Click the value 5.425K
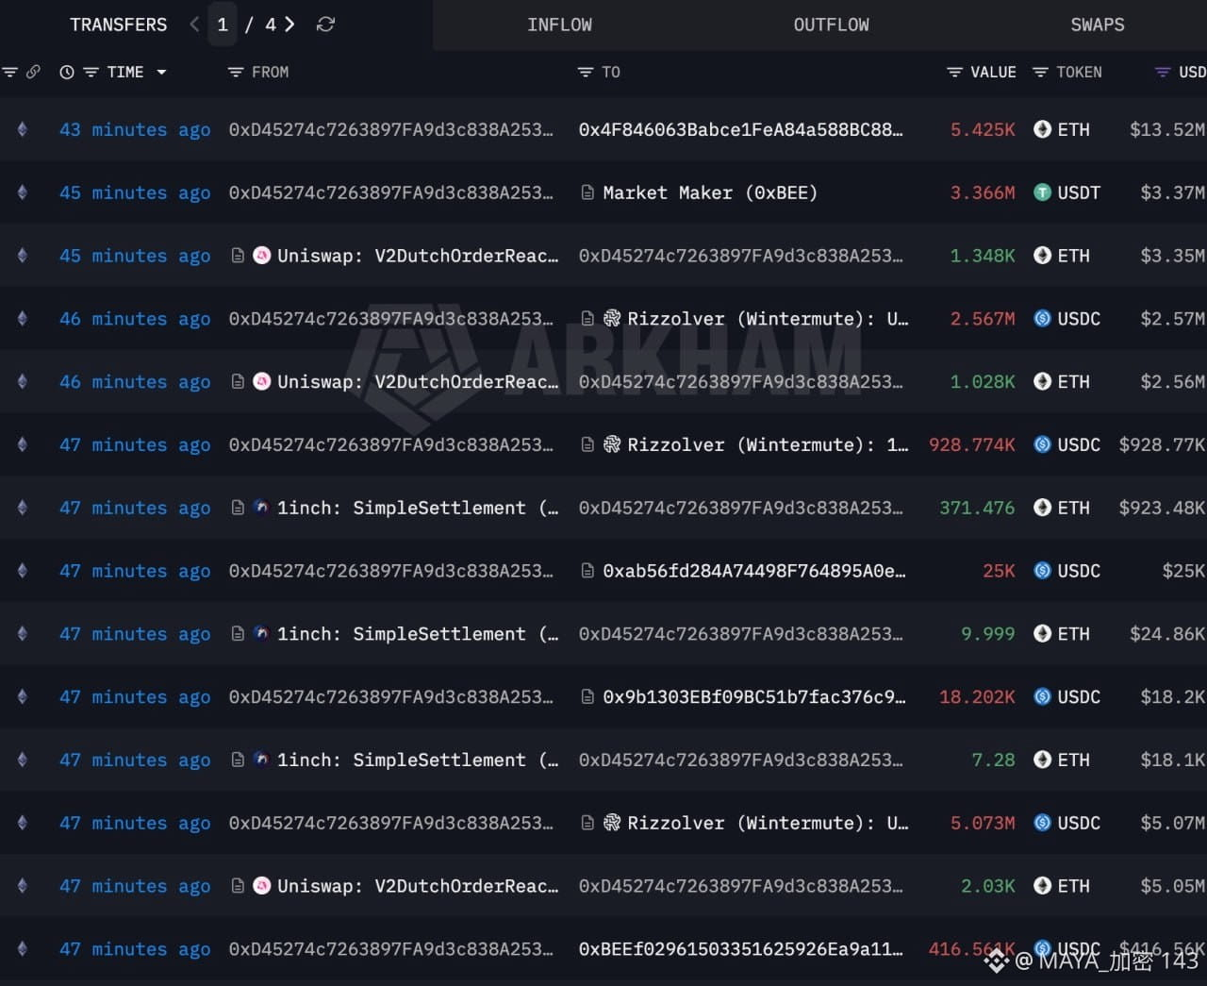This screenshot has width=1207, height=986. (983, 129)
